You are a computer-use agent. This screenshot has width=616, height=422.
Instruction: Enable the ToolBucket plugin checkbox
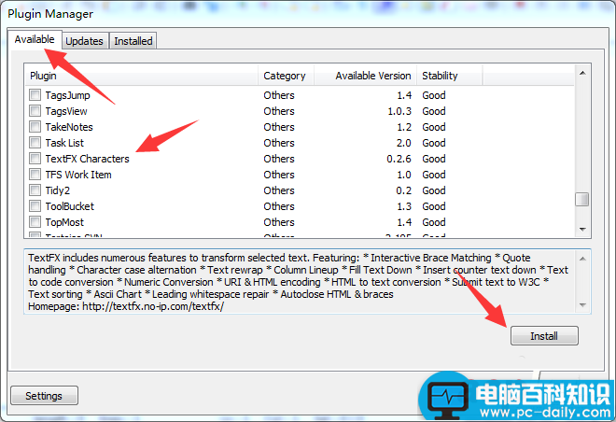35,206
